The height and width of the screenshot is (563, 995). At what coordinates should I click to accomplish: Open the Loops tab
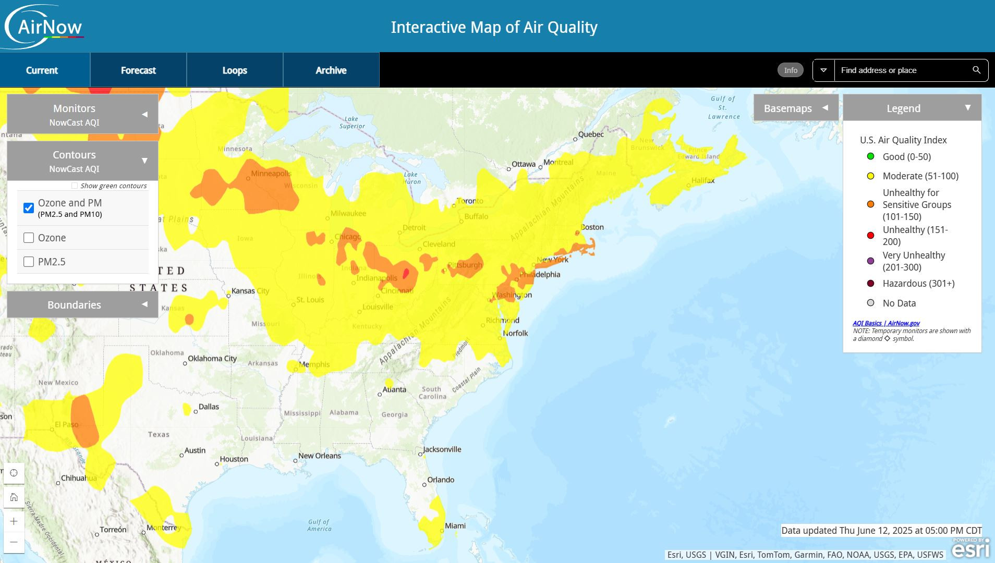pos(235,70)
